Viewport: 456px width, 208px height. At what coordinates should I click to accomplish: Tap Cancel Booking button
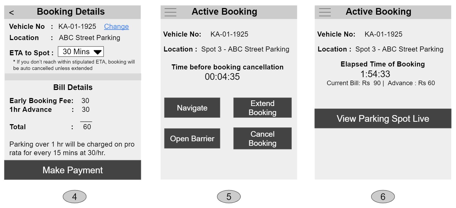[263, 138]
